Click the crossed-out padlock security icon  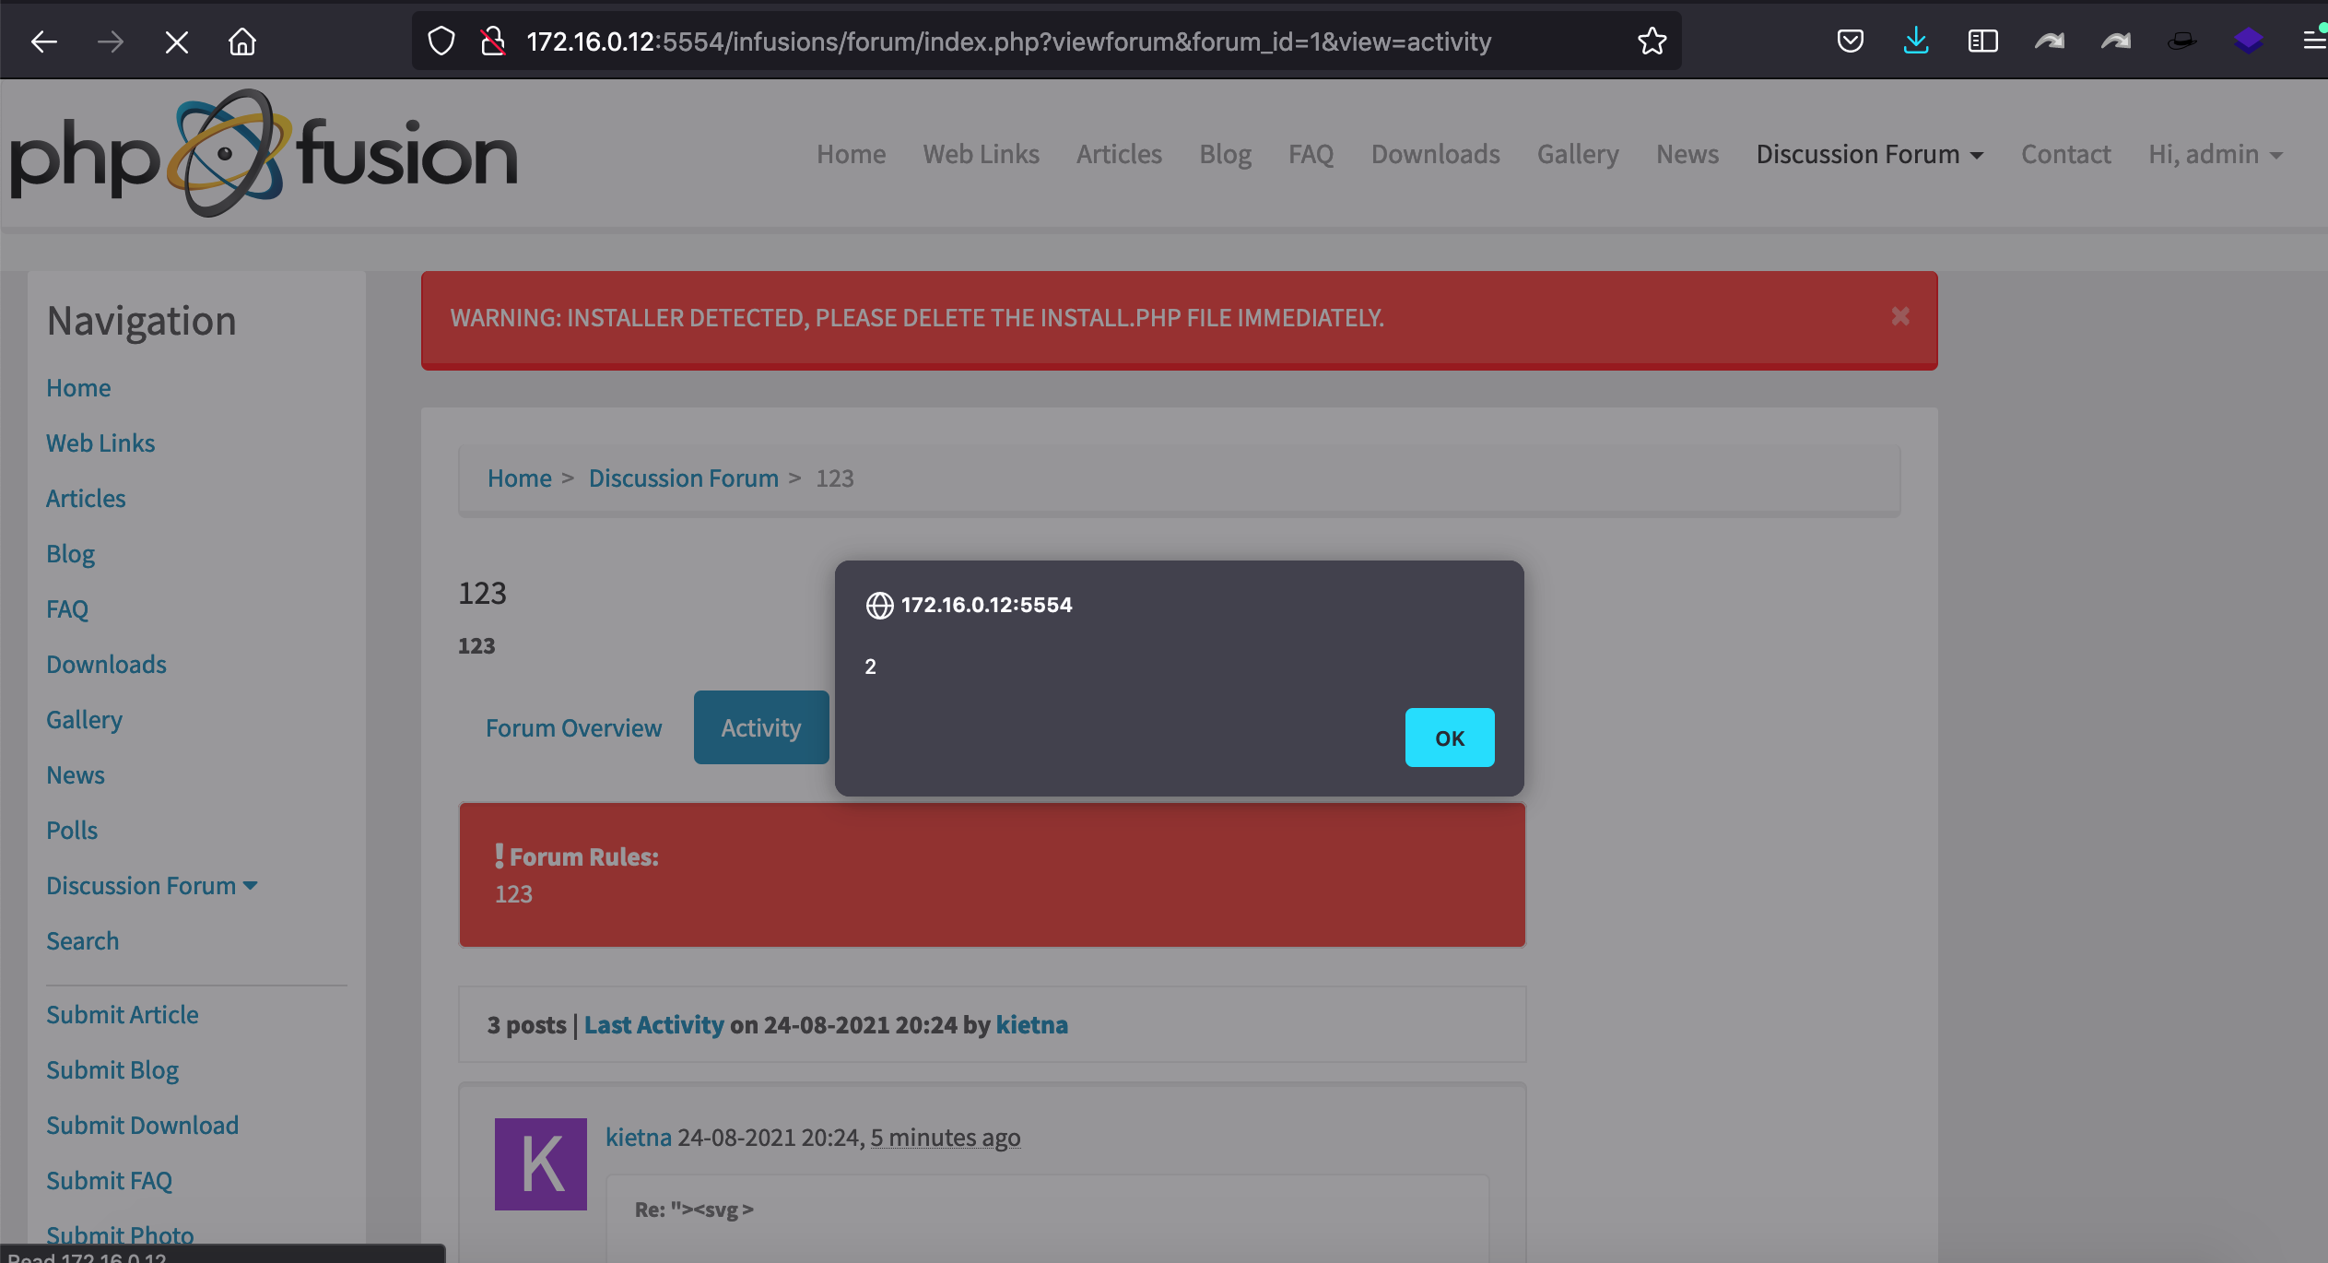coord(493,41)
